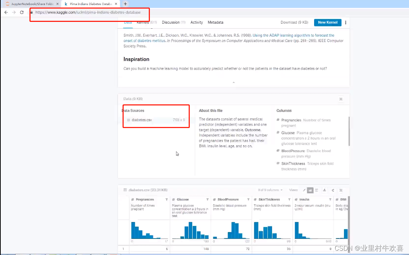The image size is (409, 255).
Task: Click the padlock icon in address bar
Action: [x=32, y=12]
